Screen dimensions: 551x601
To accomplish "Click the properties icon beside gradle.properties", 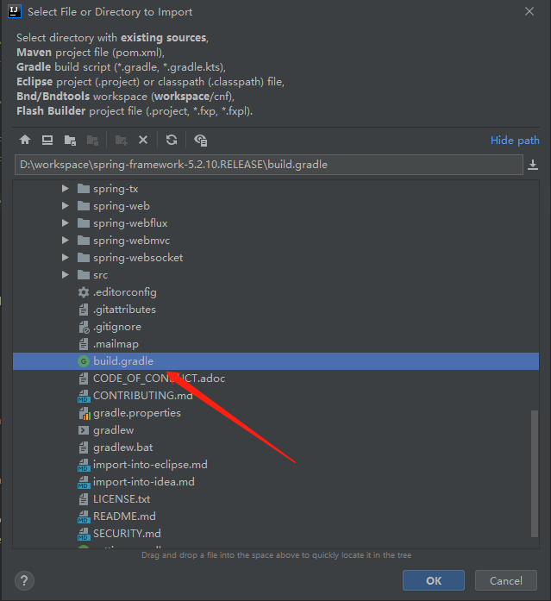I will click(84, 413).
